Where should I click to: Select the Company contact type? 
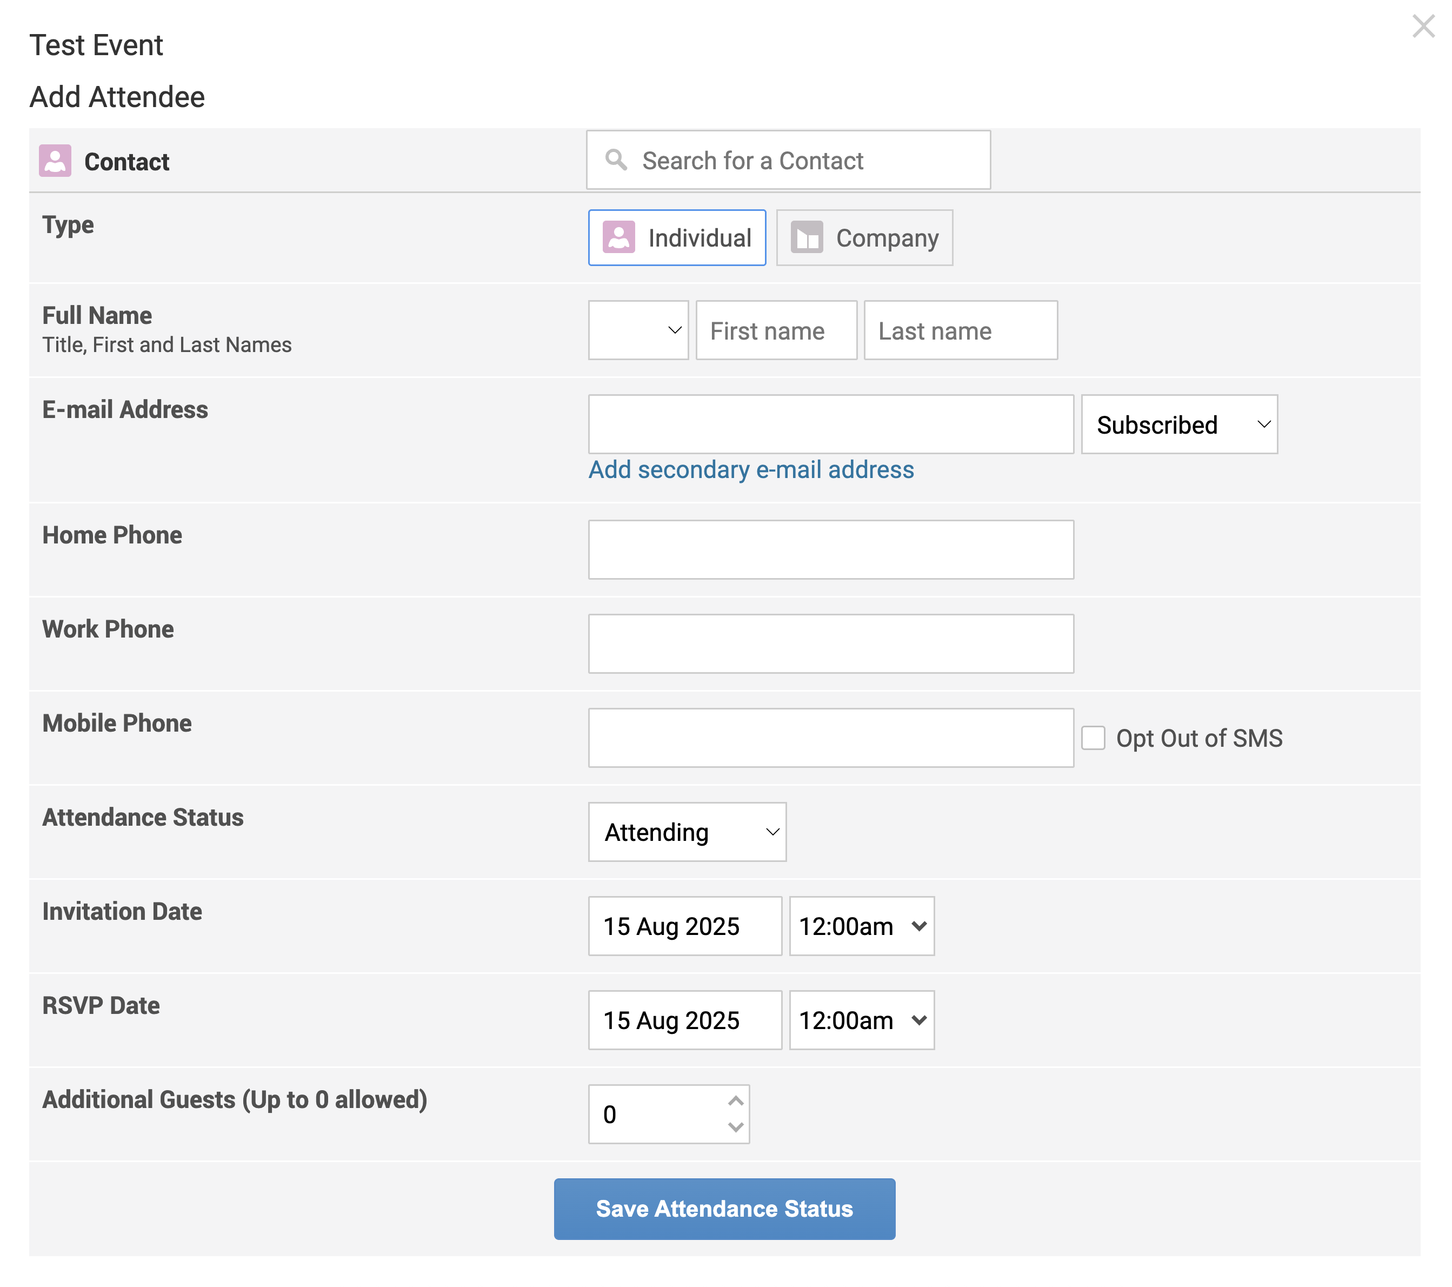click(x=864, y=237)
